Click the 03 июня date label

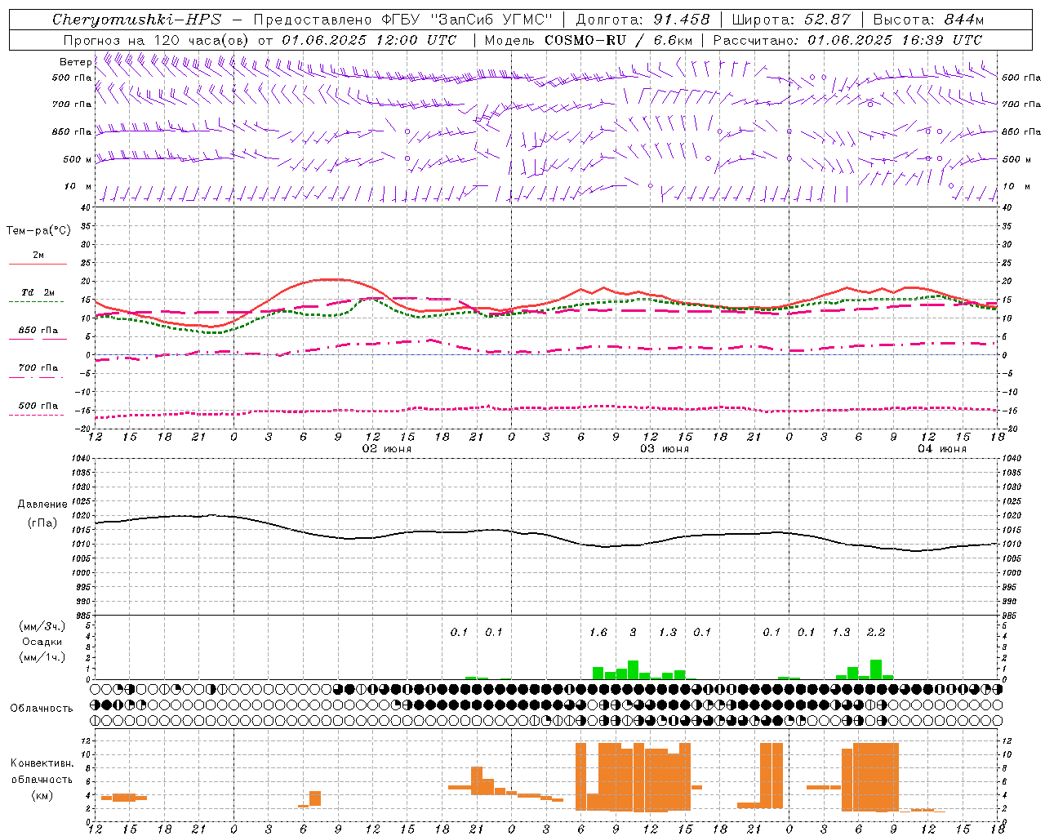click(665, 449)
